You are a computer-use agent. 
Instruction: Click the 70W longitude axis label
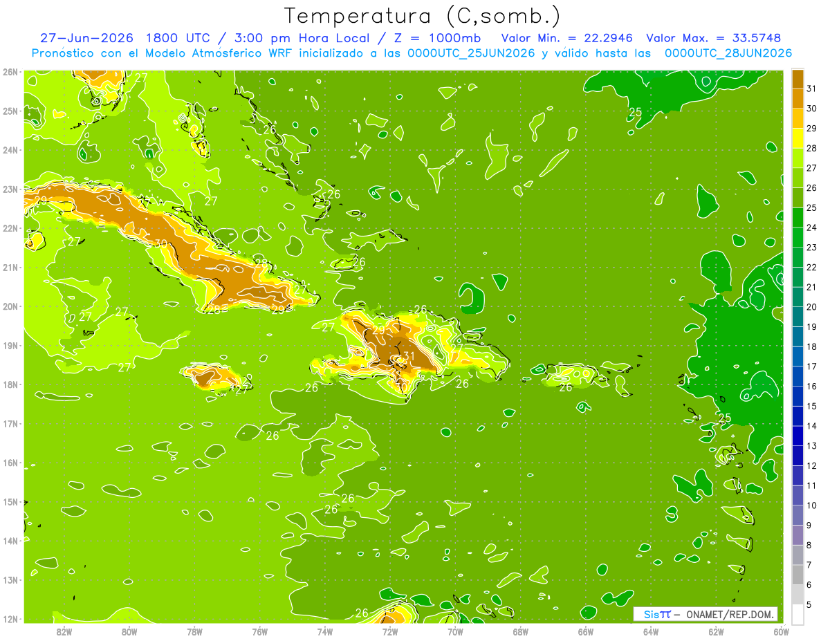coord(455,631)
